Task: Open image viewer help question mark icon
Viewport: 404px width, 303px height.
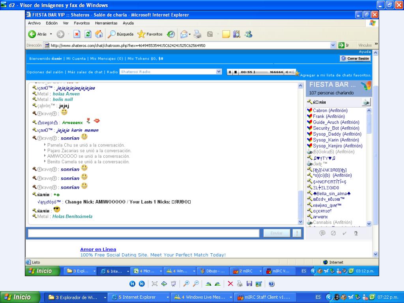Action: click(x=271, y=284)
